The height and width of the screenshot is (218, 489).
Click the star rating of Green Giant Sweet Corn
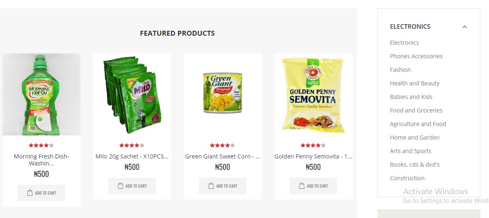pyautogui.click(x=222, y=145)
